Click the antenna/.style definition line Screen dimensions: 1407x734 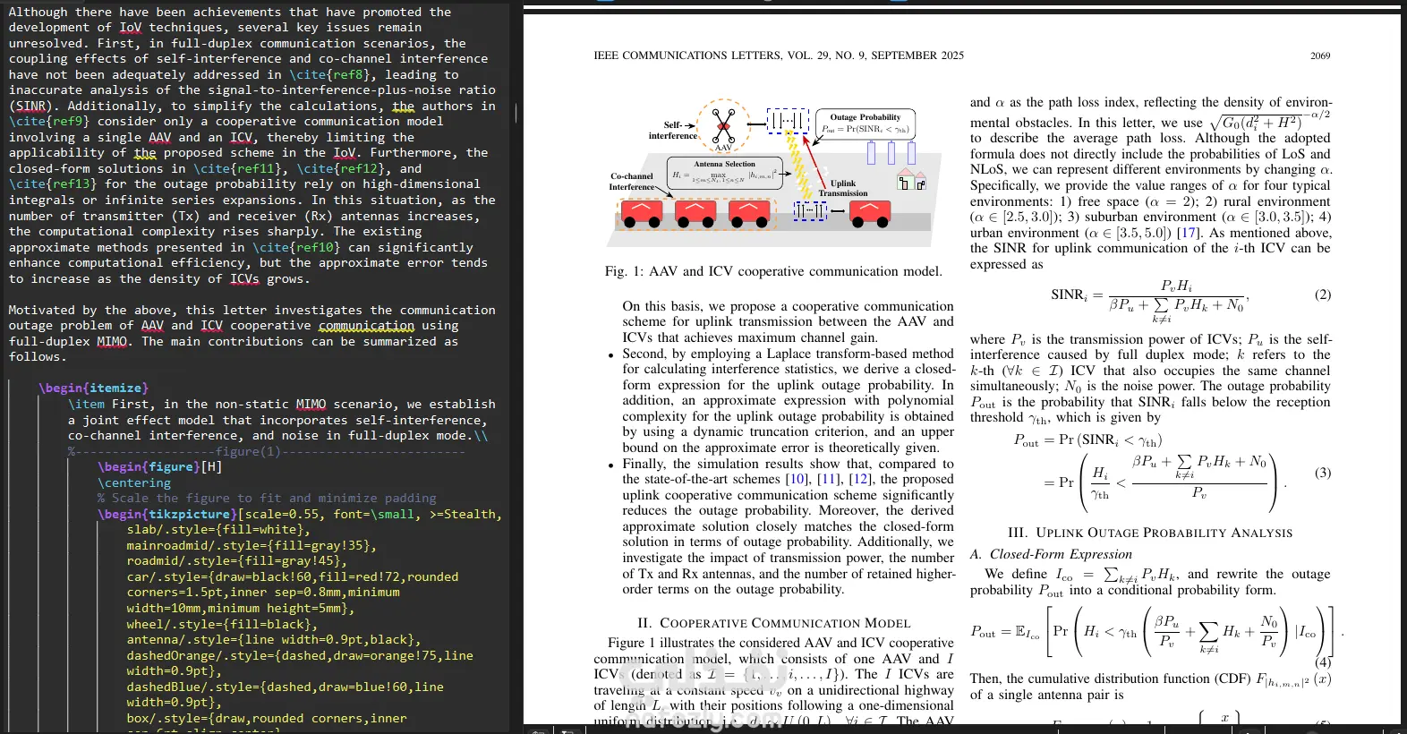[274, 640]
